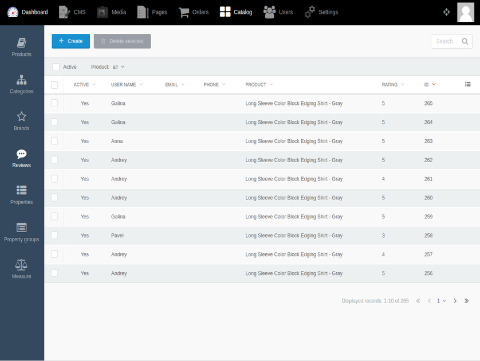Check the Pavel review row
Image resolution: width=480 pixels, height=361 pixels.
point(54,236)
